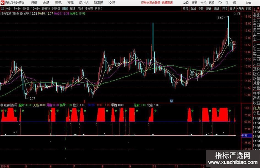
Task: Click the 标记 toolbar button
Action: click(x=232, y=9)
